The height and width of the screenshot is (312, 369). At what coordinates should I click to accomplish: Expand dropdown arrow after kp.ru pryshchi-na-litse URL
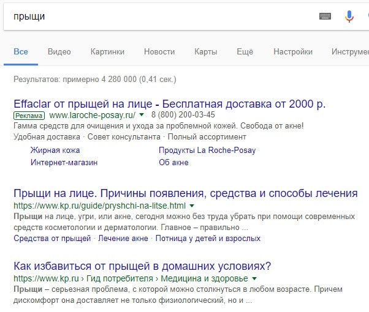(191, 206)
